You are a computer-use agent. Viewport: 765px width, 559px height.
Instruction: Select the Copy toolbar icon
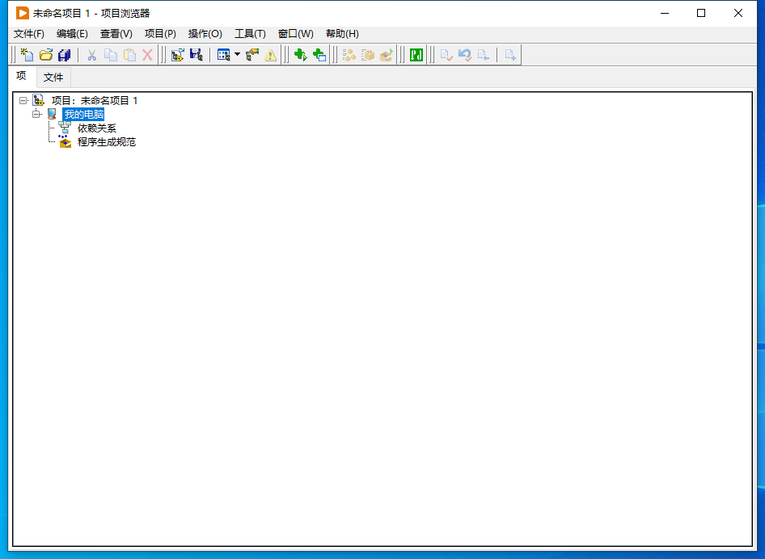[x=110, y=54]
